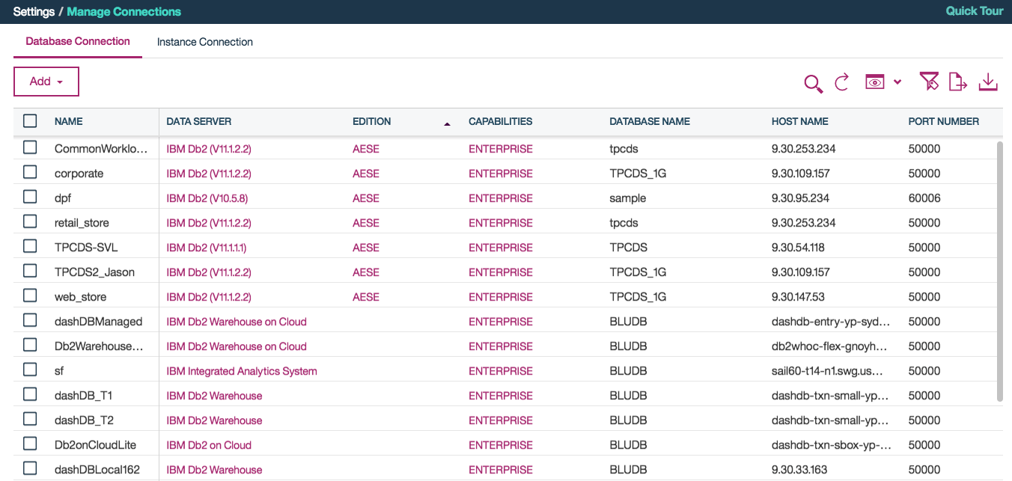Tick the dashDBLocal162 row checkbox
This screenshot has height=481, width=1012.
[x=30, y=468]
